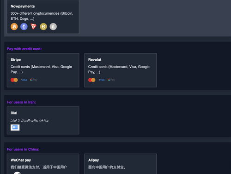Click the Dogecoin icon under Nowpayments
Screen dimensions: 231x174
tap(43, 27)
